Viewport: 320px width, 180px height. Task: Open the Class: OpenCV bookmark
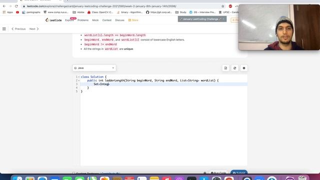(100, 12)
